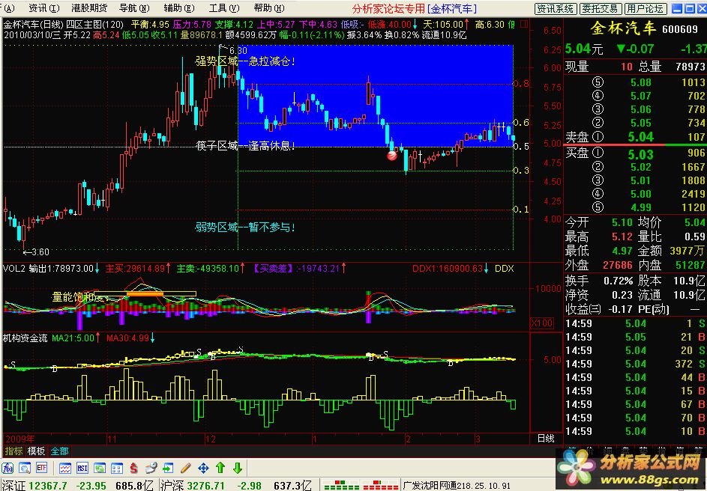Open the wavy-line chart window icon

[x=65, y=468]
